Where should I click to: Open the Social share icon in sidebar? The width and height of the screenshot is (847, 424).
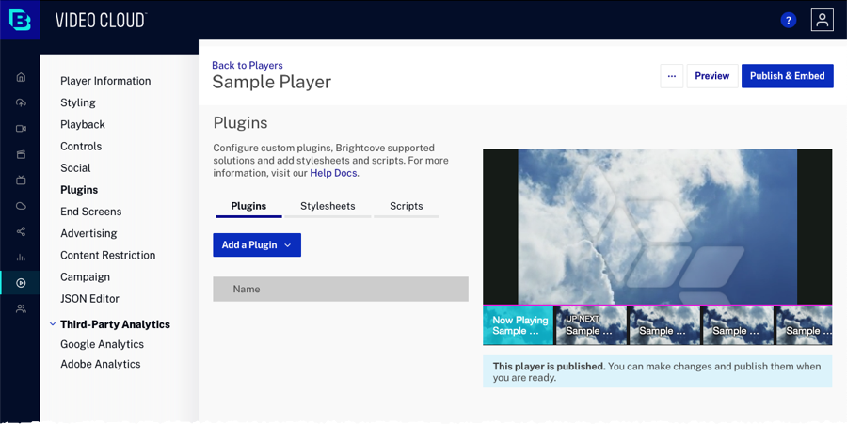click(x=21, y=231)
